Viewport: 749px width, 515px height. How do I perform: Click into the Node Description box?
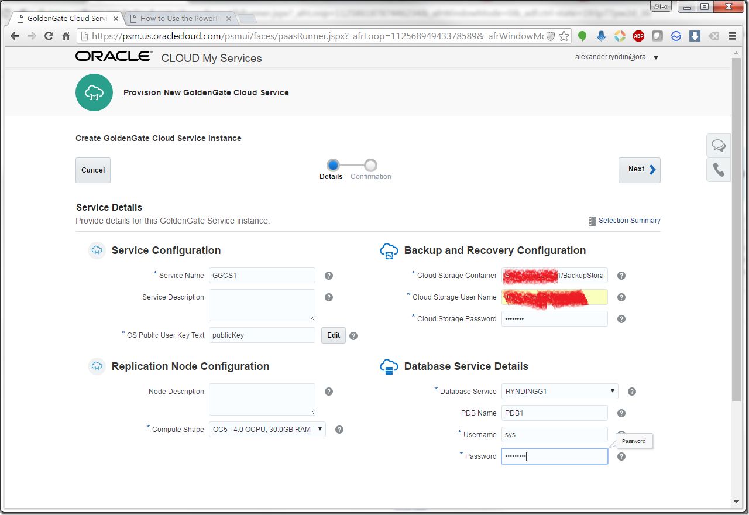(262, 400)
